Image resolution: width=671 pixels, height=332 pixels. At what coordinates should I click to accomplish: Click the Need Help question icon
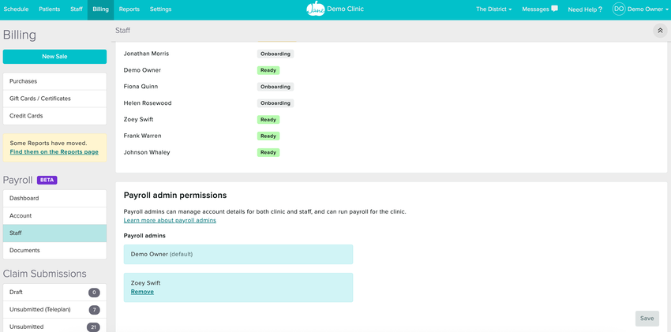pyautogui.click(x=600, y=9)
